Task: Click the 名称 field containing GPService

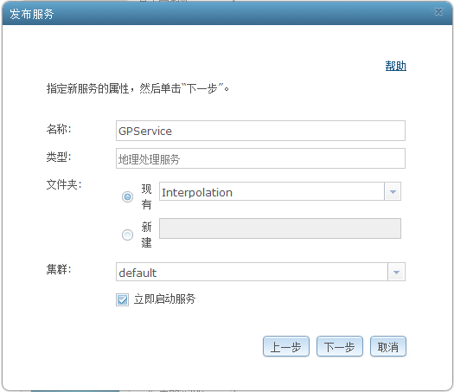Action: [260, 131]
